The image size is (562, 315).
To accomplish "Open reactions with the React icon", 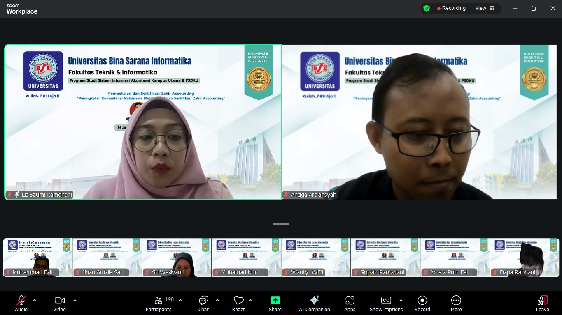I will click(x=238, y=303).
